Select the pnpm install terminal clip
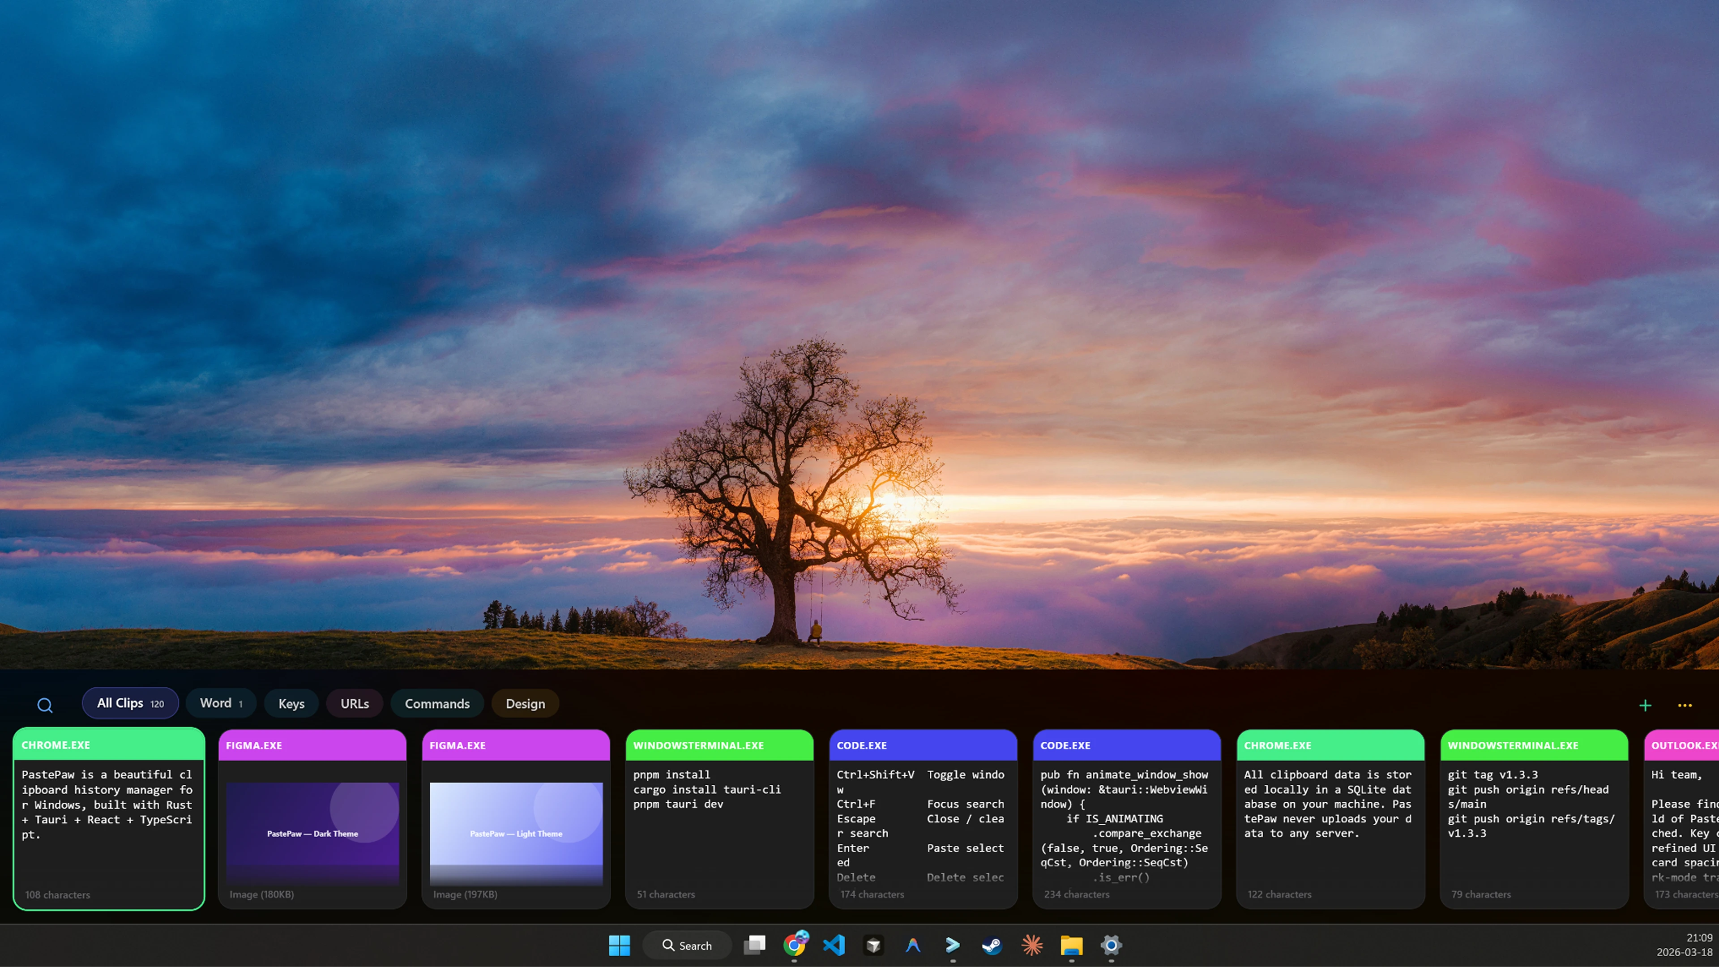The width and height of the screenshot is (1719, 967). [x=719, y=819]
